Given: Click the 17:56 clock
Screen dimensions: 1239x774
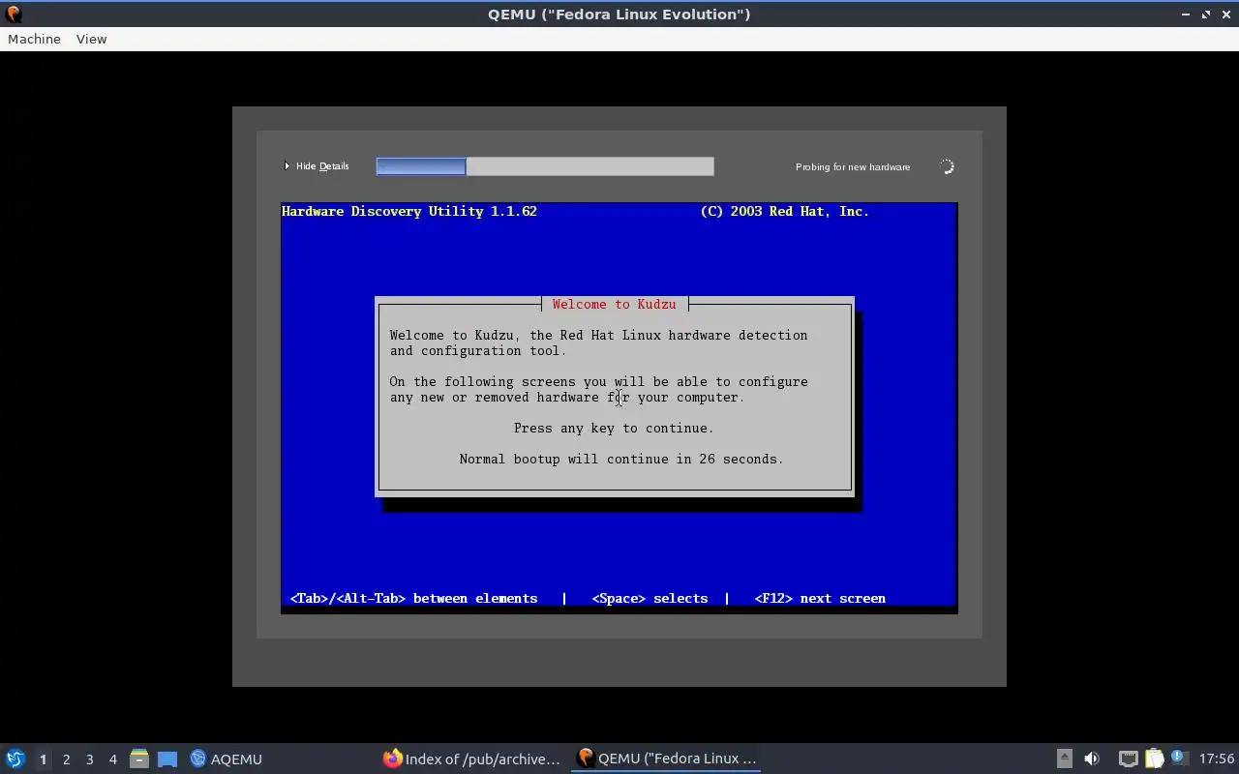Looking at the screenshot, I should pos(1217,759).
